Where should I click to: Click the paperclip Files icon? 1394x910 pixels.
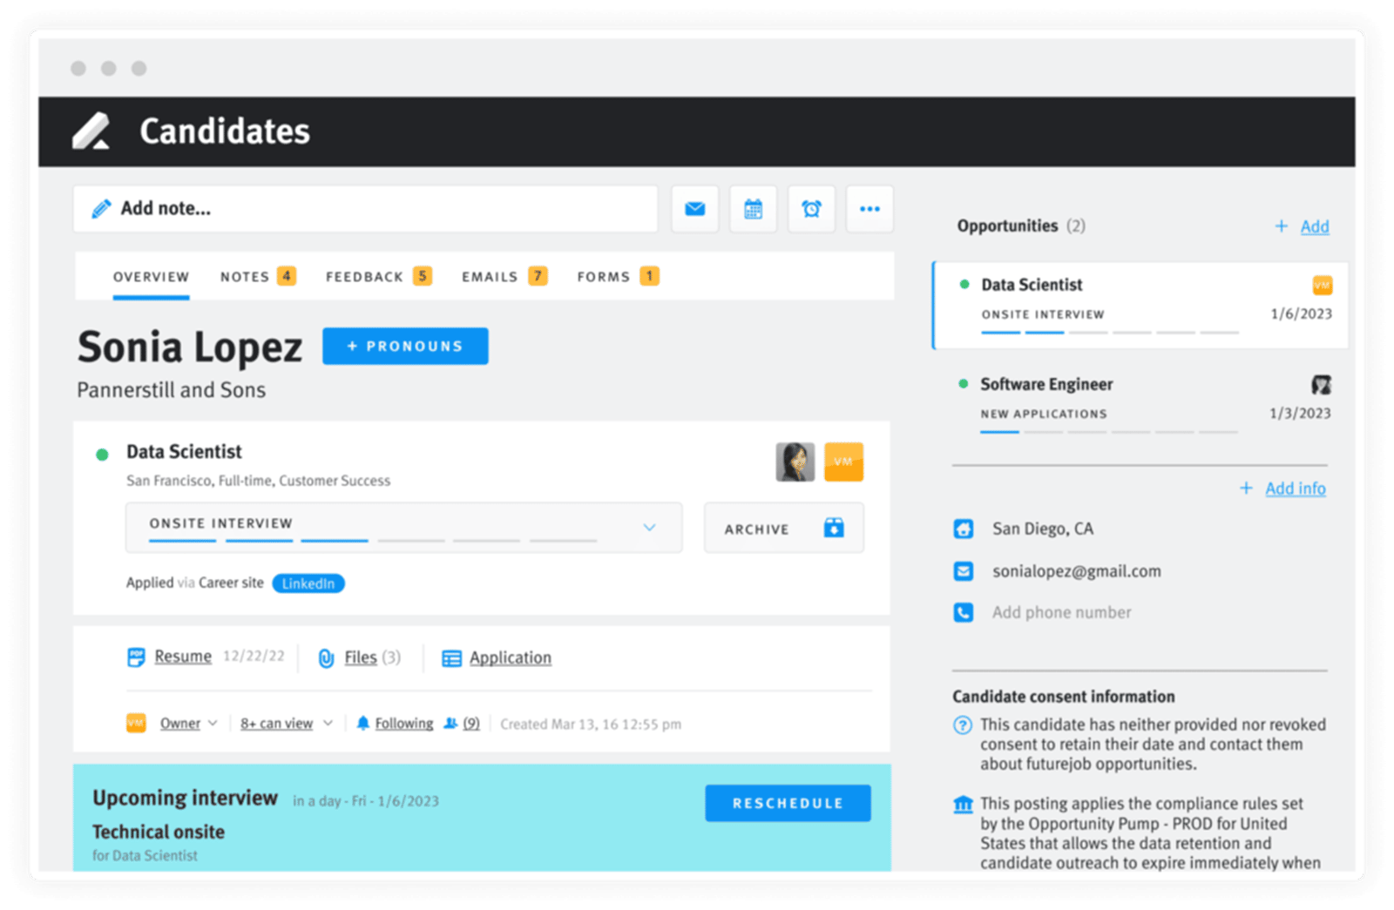click(x=326, y=658)
